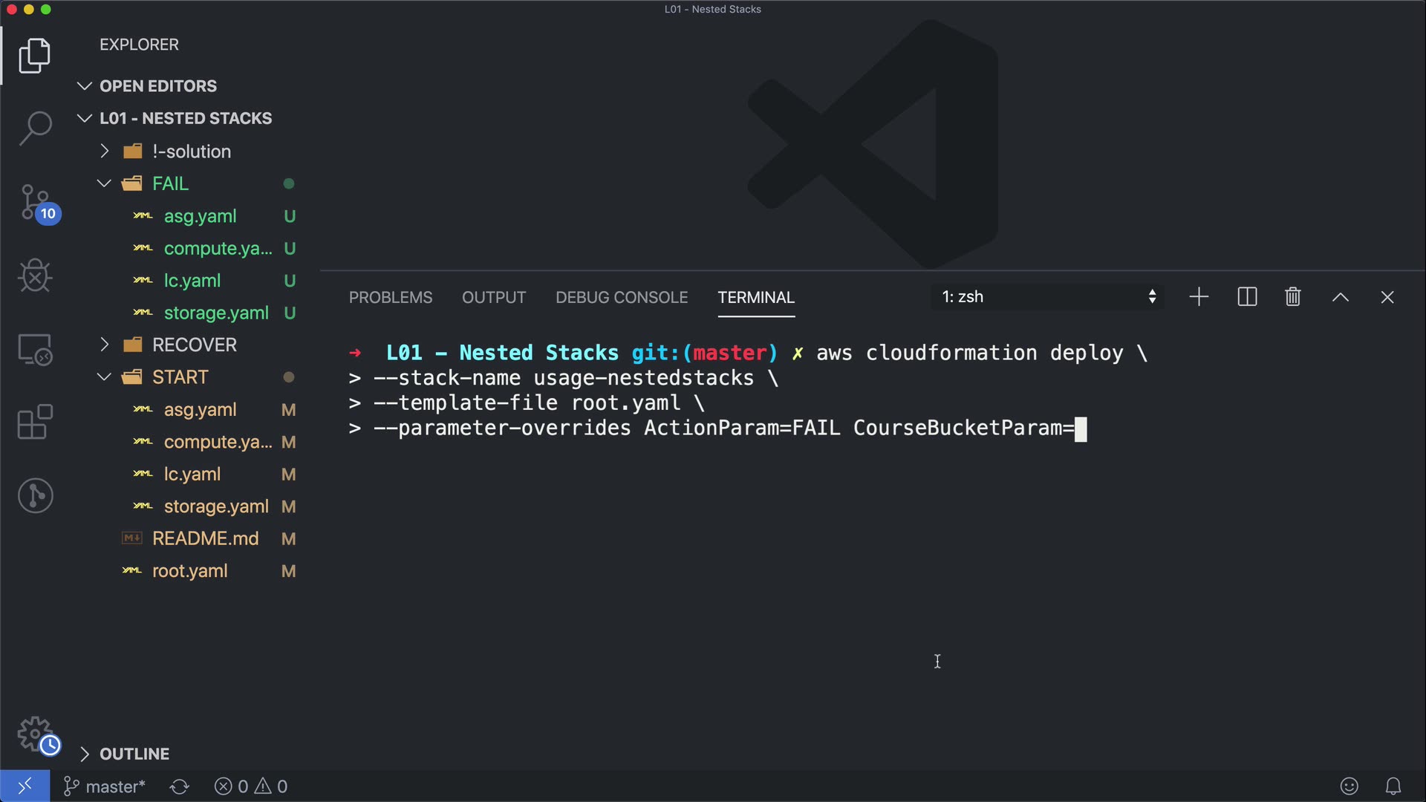Switch to the PROBLEMS tab
The width and height of the screenshot is (1426, 802).
point(390,297)
